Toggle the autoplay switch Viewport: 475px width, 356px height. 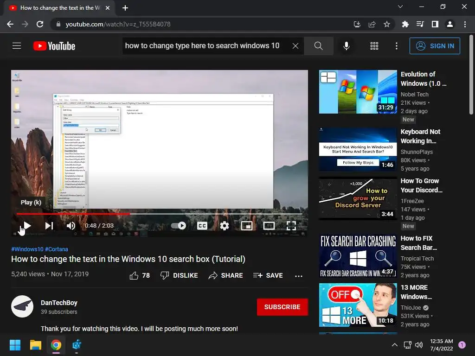pyautogui.click(x=179, y=226)
